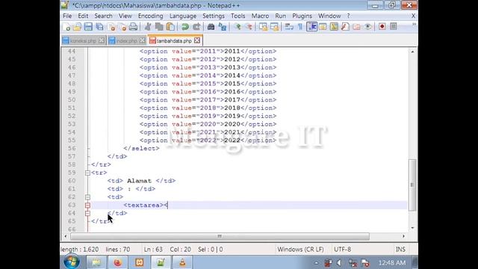Toggle the Folder as Workspace icon
This screenshot has height=269, width=478.
click(356, 27)
